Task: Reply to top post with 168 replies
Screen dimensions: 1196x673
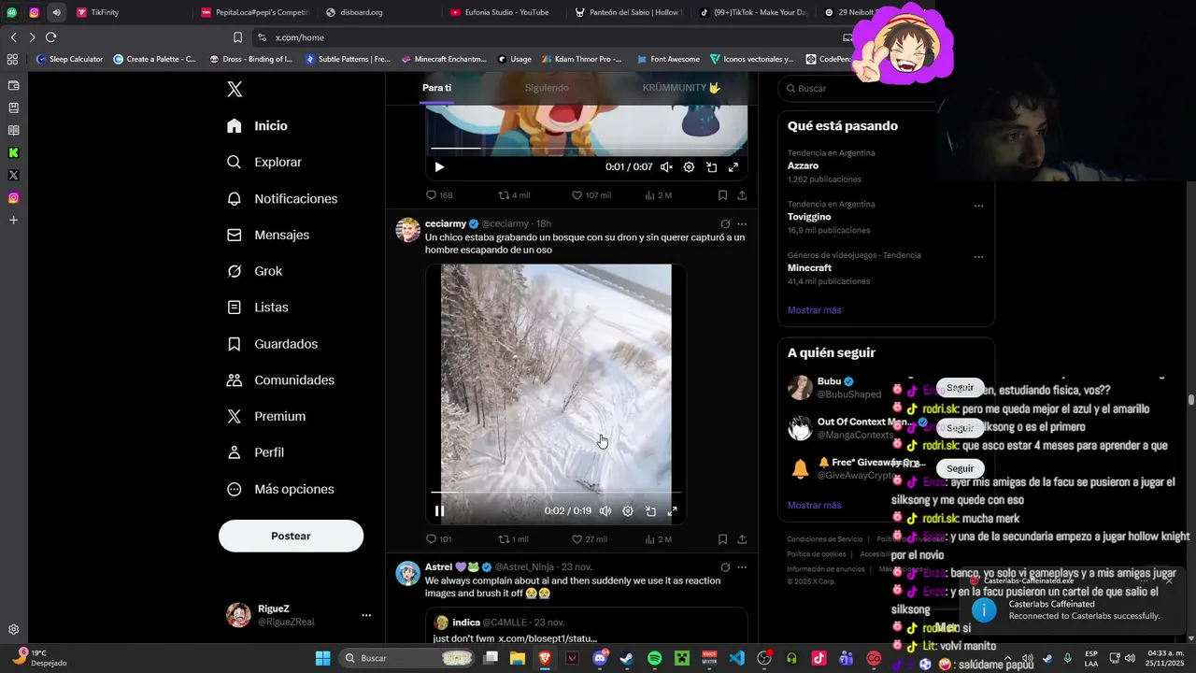Action: [x=438, y=195]
